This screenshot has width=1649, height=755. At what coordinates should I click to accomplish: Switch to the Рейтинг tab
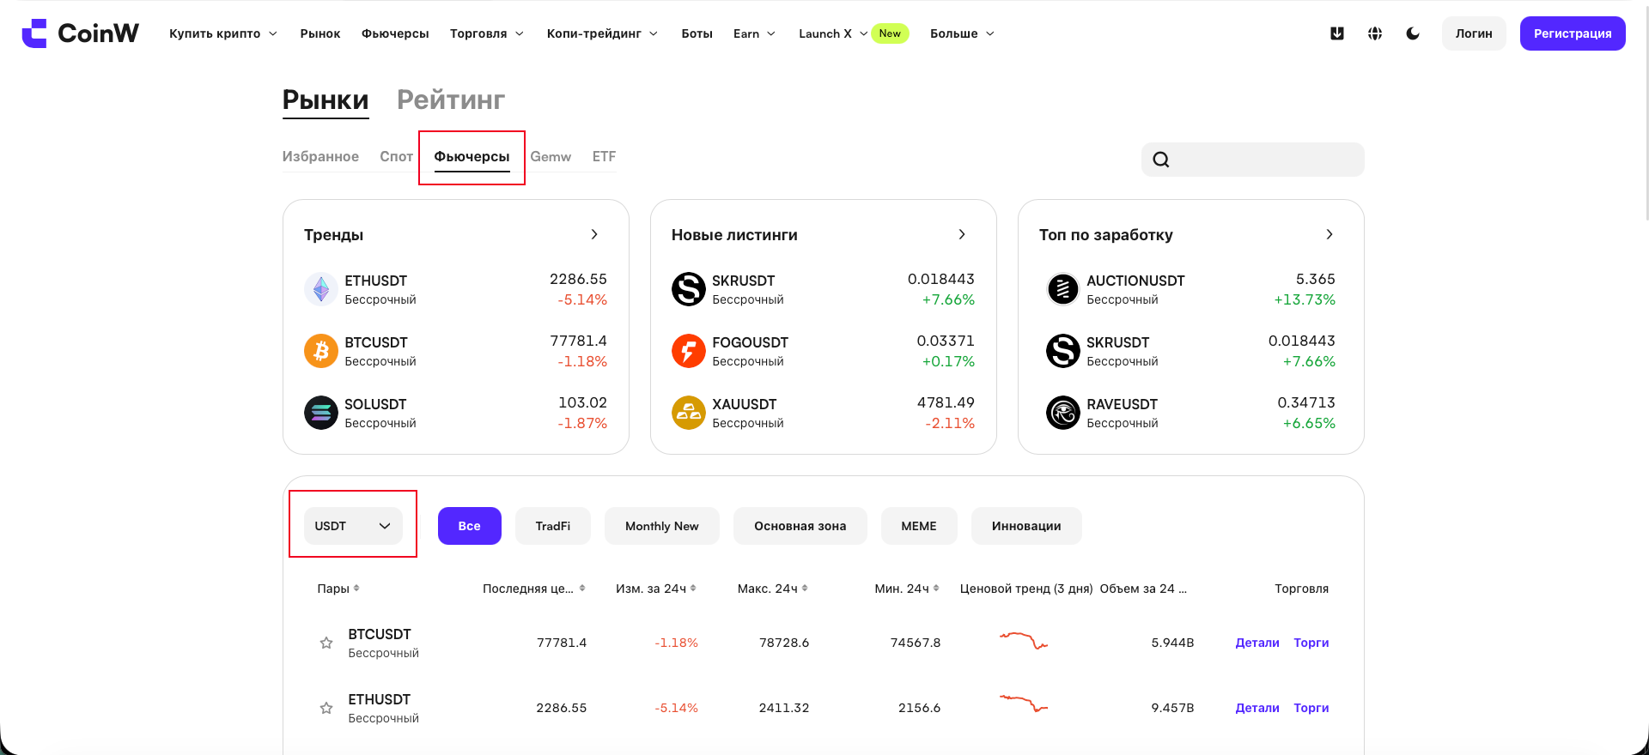tap(451, 100)
